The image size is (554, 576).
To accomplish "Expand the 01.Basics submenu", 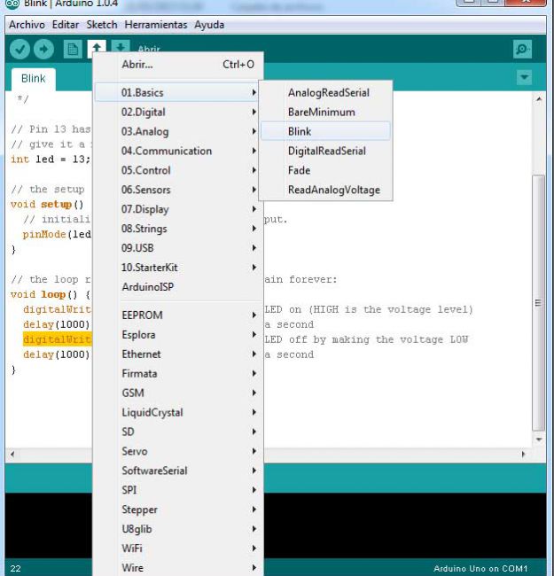I will (177, 92).
